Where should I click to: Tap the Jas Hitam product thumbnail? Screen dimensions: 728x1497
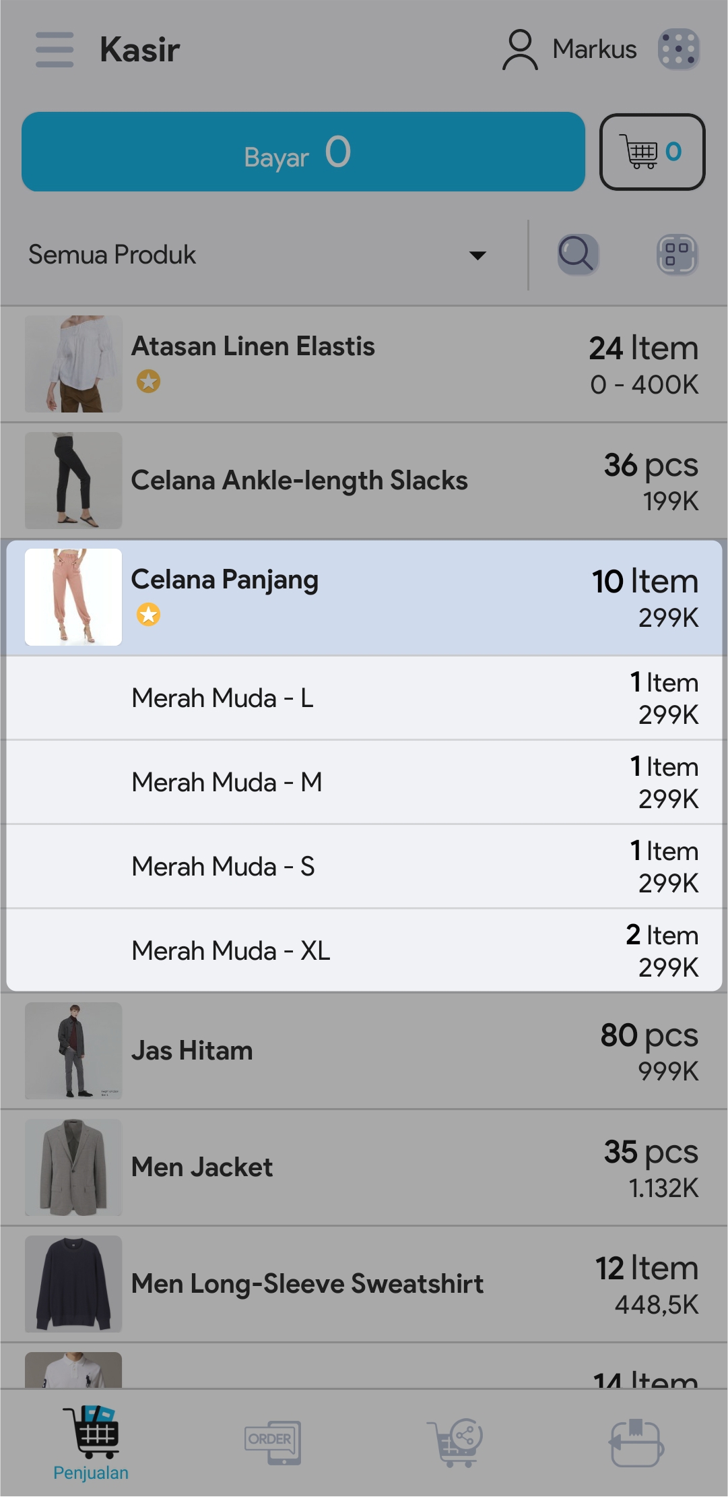click(73, 1050)
